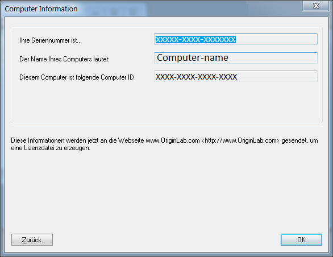333x257 pixels.
Task: Close the Computer Information dialog
Action: click(x=315, y=6)
